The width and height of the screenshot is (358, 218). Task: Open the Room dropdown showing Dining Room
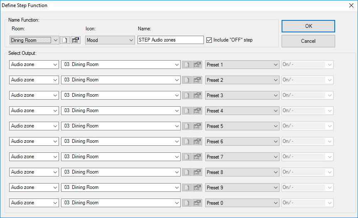point(34,40)
